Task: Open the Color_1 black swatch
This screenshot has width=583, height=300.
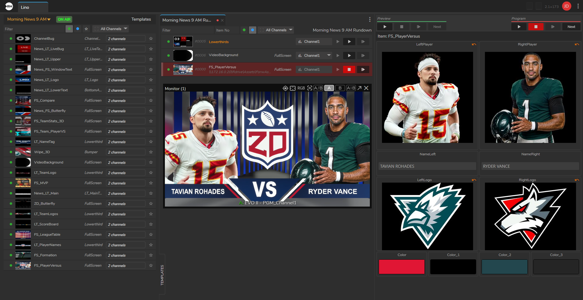Action: (x=453, y=267)
